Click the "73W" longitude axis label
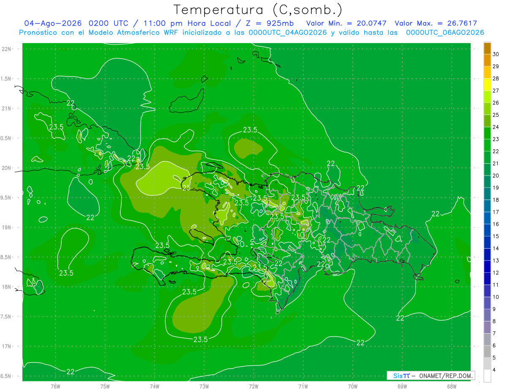 204,386
